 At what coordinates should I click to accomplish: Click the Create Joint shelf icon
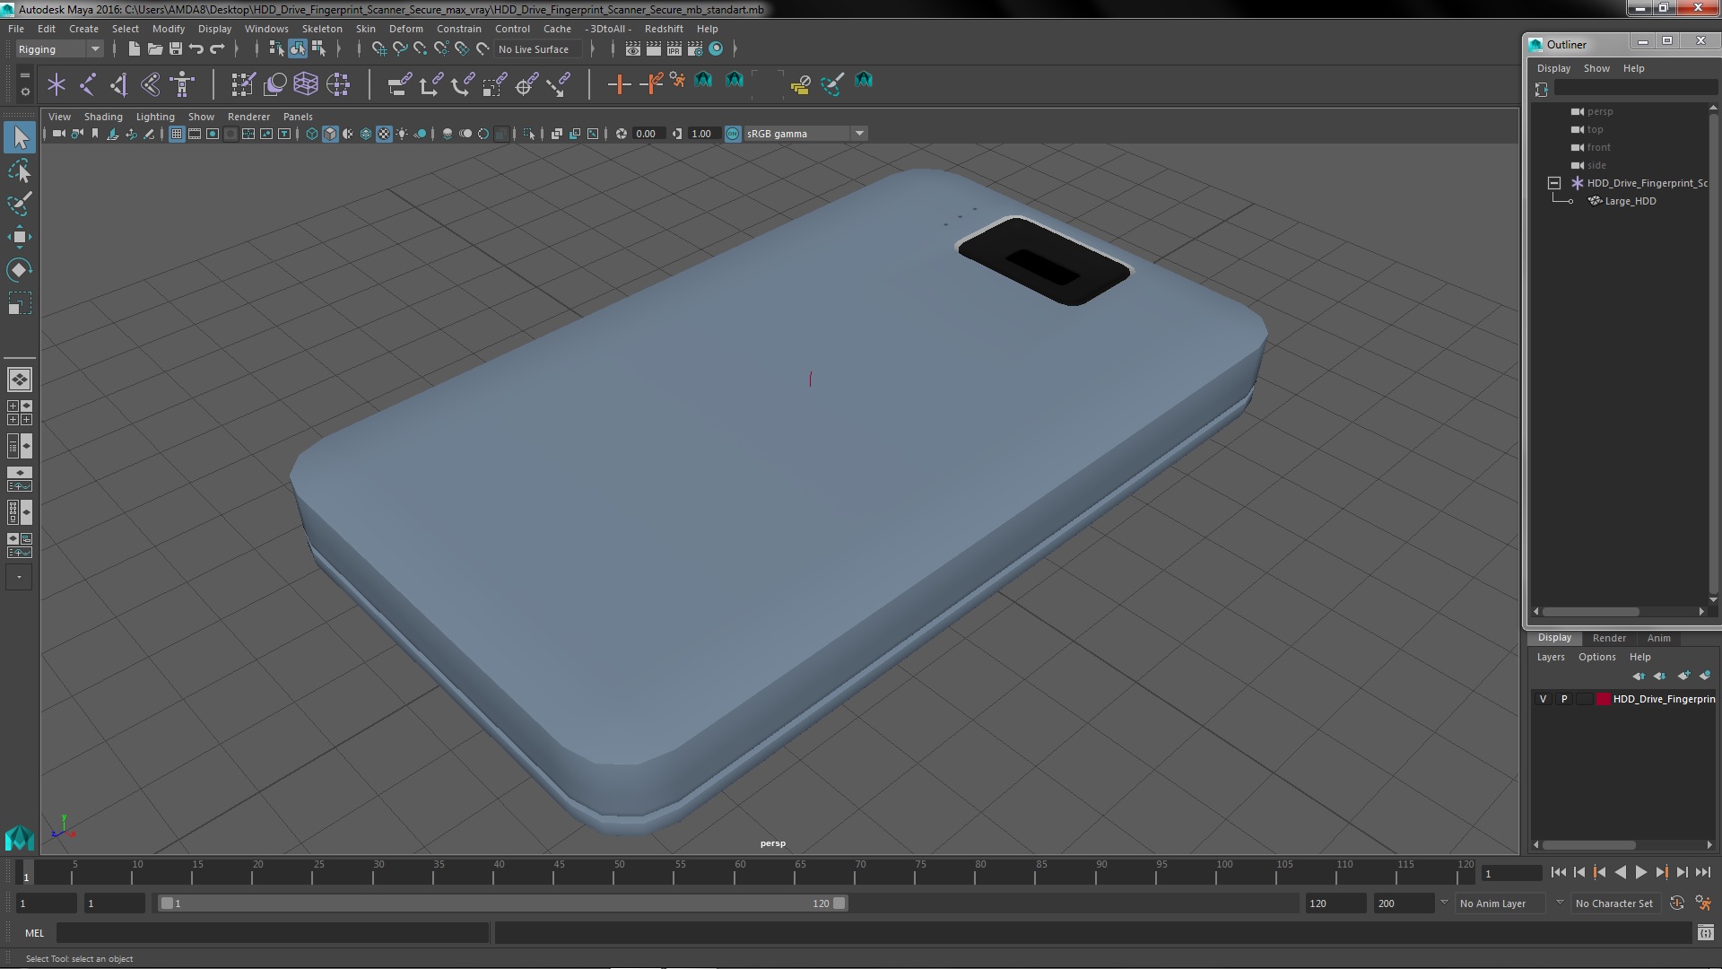(88, 84)
